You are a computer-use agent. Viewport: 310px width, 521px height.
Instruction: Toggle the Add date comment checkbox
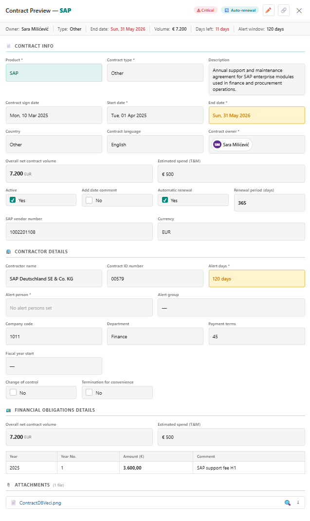tap(89, 200)
